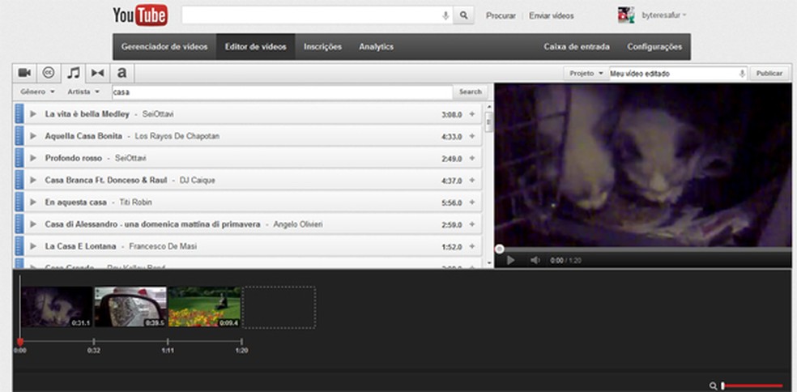Click the track list scroll down arrow
The image size is (797, 392).
(x=489, y=263)
